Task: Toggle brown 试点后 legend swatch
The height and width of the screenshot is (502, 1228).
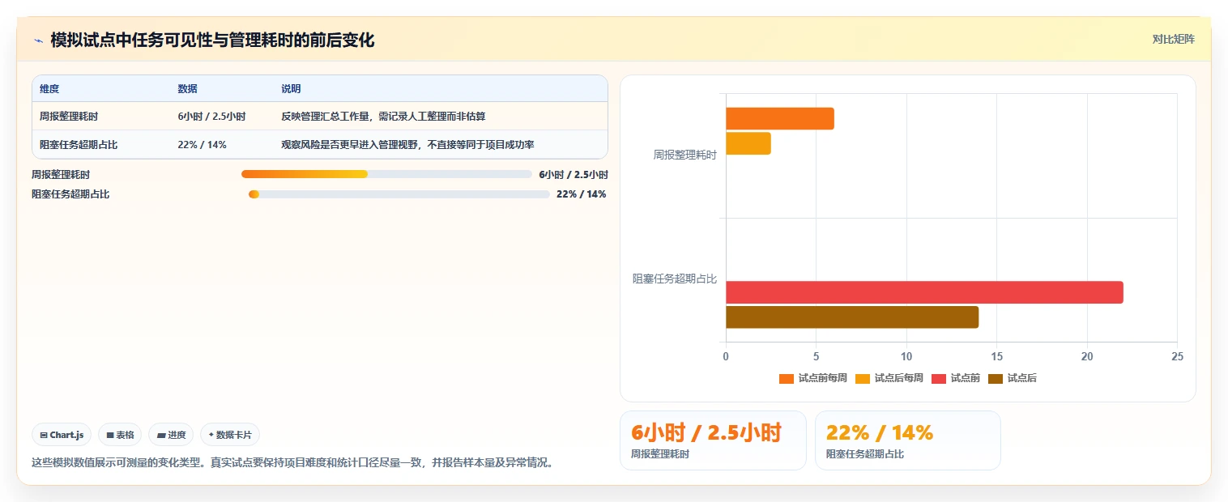Action: [x=996, y=379]
